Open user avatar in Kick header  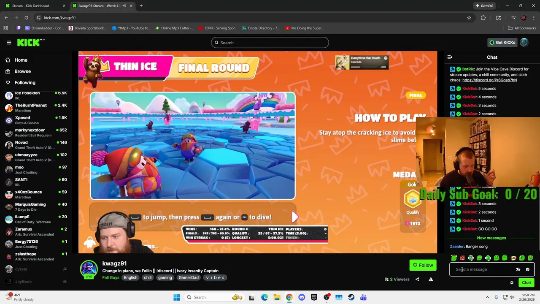pyautogui.click(x=524, y=43)
